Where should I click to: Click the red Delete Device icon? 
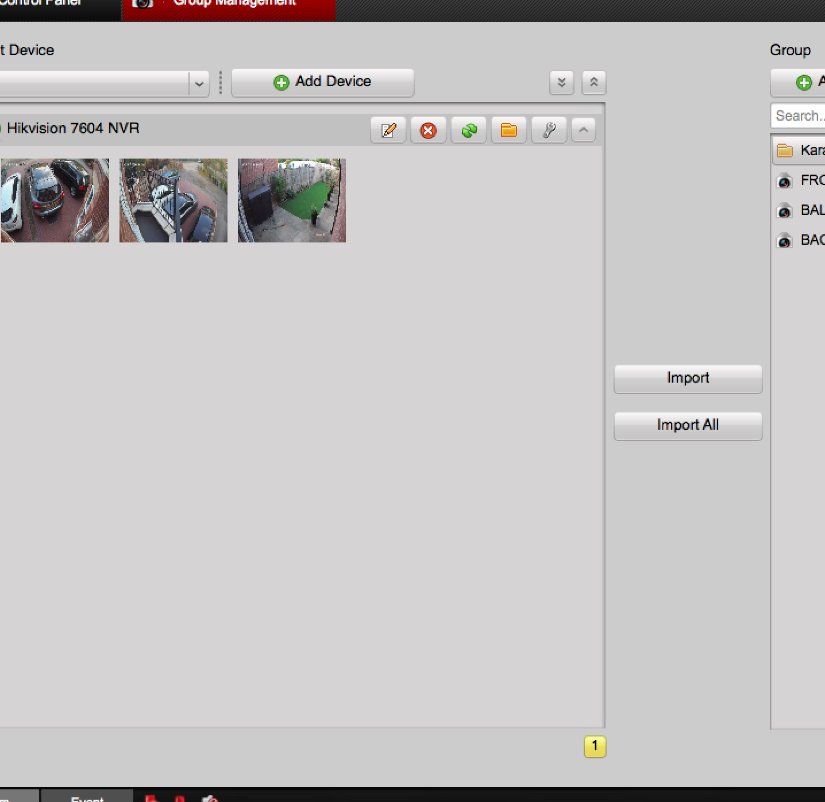[428, 130]
